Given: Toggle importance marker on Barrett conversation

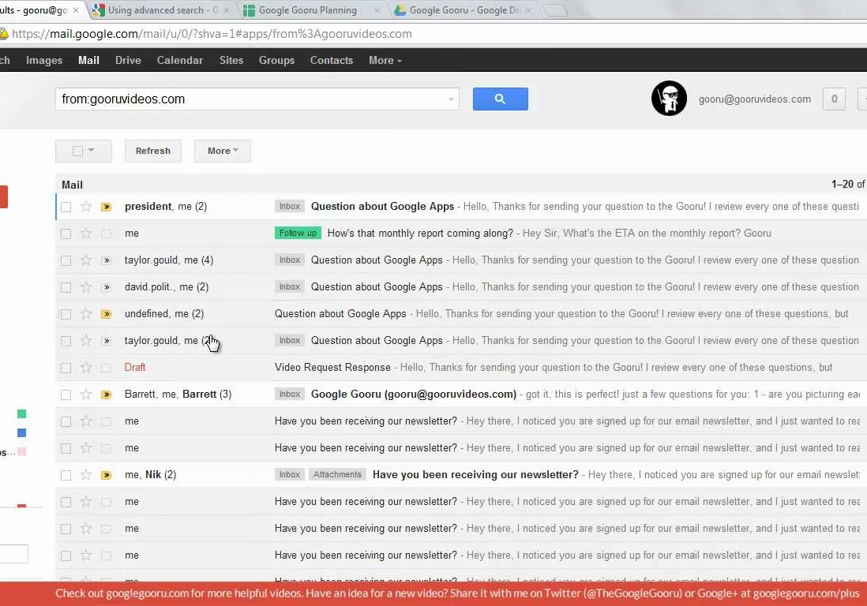Looking at the screenshot, I should [x=106, y=395].
